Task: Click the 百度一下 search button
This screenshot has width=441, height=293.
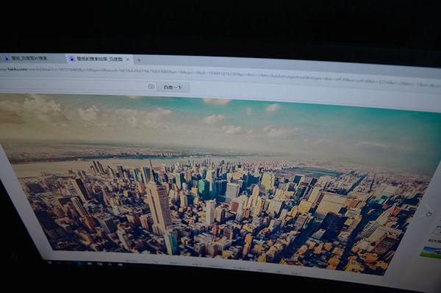Action: tap(173, 87)
